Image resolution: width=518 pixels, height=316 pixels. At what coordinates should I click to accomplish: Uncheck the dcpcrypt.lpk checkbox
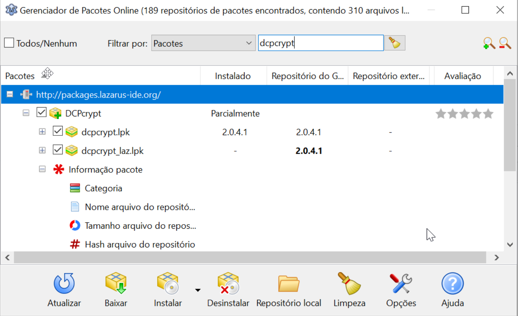pos(58,131)
